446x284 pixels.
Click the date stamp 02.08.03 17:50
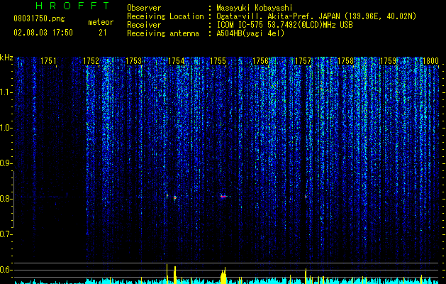click(x=43, y=33)
